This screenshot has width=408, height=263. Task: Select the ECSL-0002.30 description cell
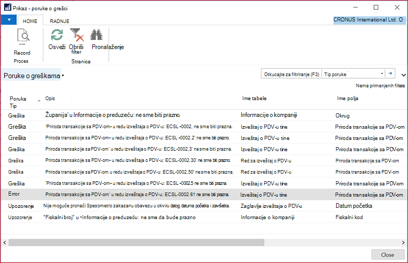coord(138,160)
